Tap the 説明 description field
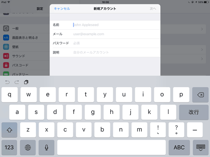The image size is (210, 157). pos(105,52)
